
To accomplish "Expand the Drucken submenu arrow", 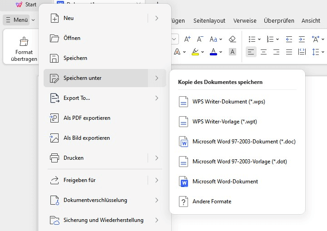I will [x=157, y=158].
